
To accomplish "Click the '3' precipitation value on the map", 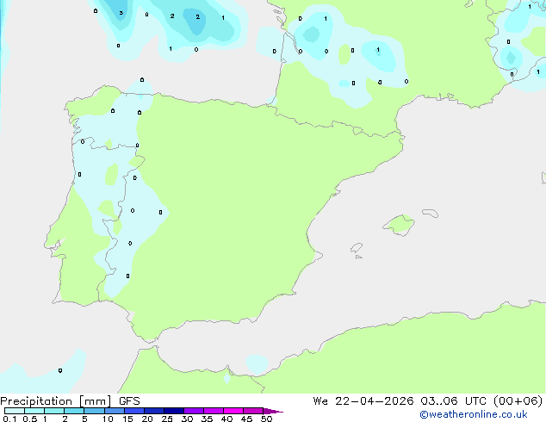I will click(121, 13).
